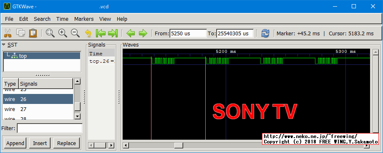Click the Paste clipboard icon
Viewport: 383px width, 153px height.
pos(33,33)
